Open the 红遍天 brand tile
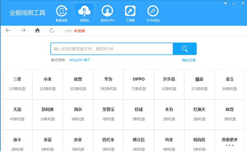Image resolution: width=247 pixels, height=157 pixels. tap(199, 115)
